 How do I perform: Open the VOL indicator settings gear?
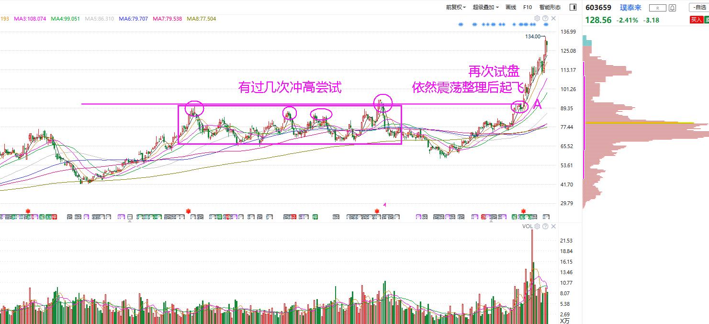click(538, 226)
